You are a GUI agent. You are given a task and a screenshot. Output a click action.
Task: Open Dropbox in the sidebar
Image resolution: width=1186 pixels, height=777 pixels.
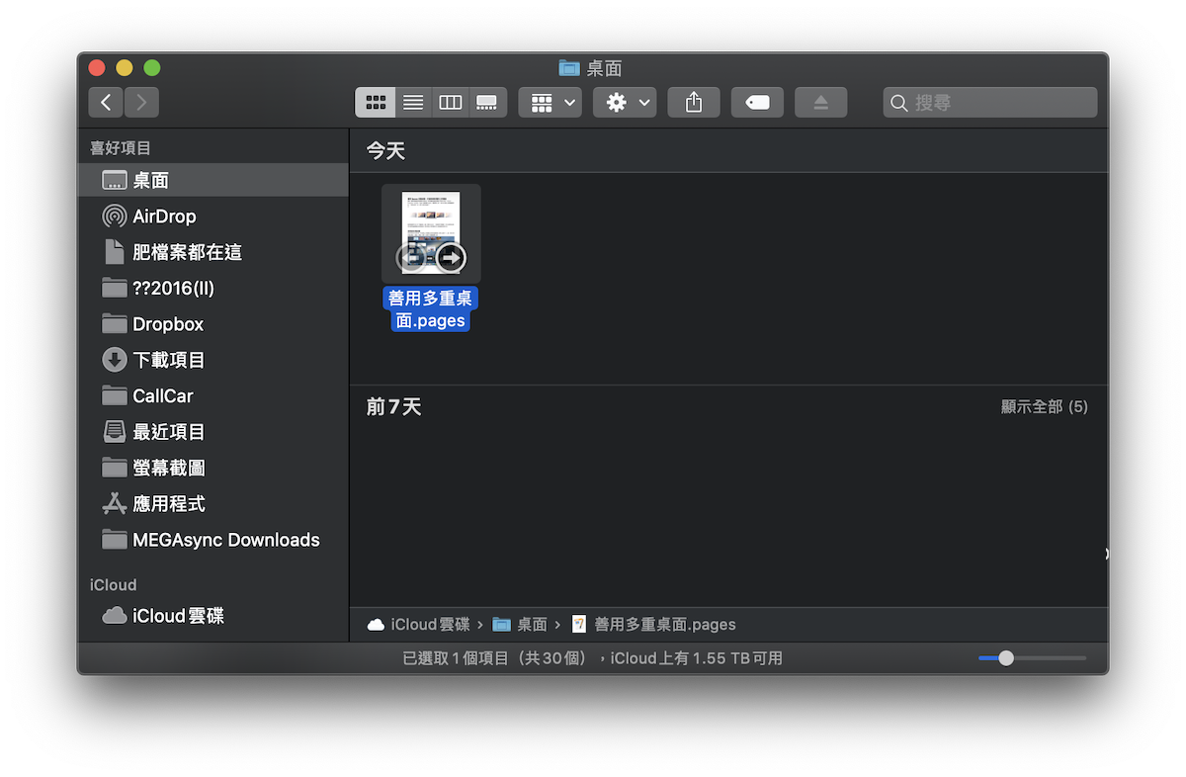tap(212, 323)
